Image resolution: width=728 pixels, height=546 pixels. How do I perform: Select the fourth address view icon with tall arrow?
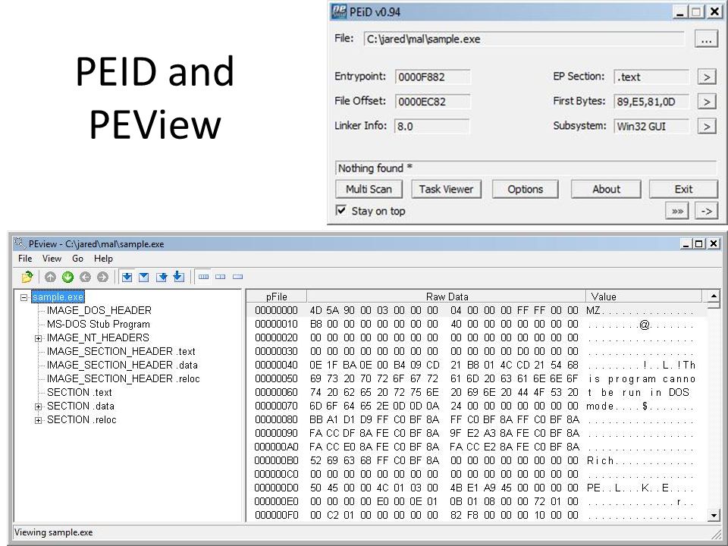(x=179, y=277)
